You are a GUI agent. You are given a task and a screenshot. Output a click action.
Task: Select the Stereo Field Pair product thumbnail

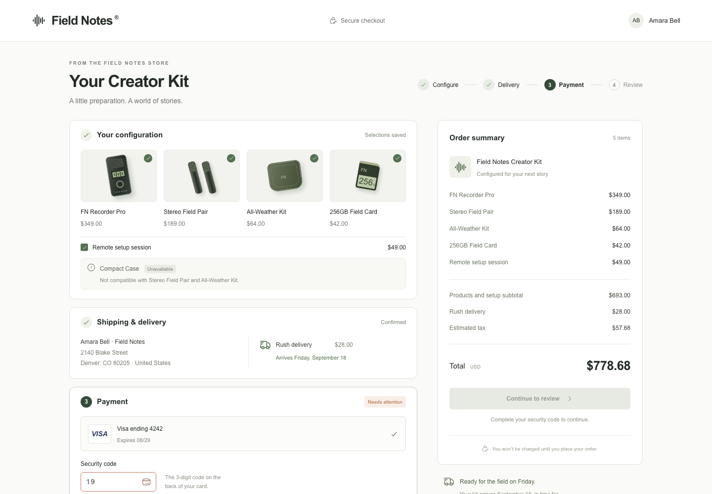pos(202,176)
